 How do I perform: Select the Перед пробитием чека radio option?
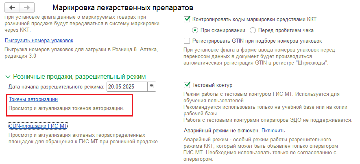[253, 30]
